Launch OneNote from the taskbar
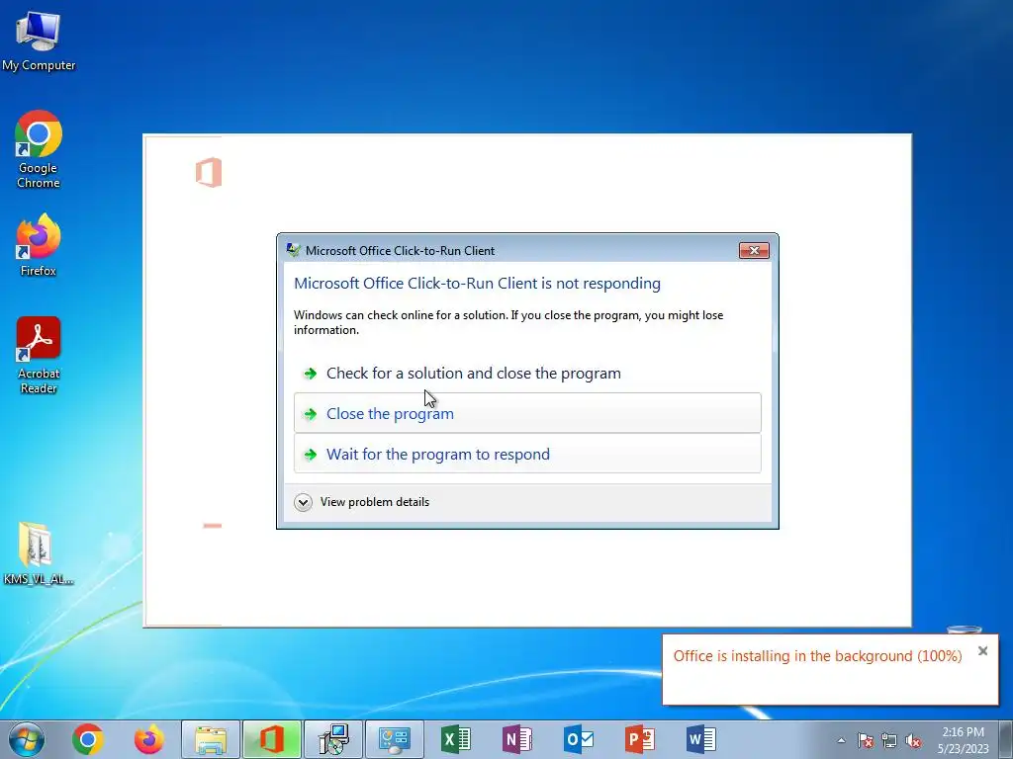This screenshot has height=759, width=1013. click(x=517, y=739)
